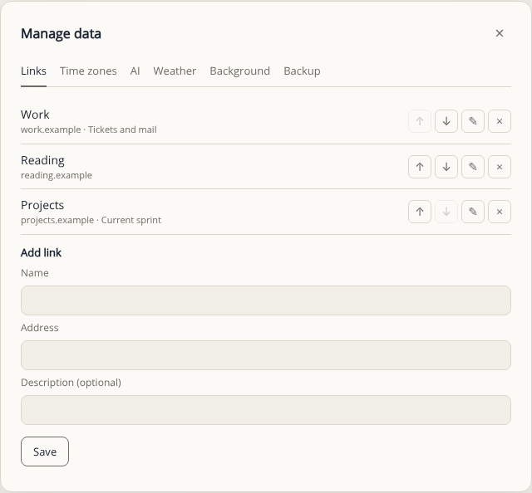This screenshot has height=493, width=532.
Task: Move the Projects link down
Action: [x=446, y=212]
